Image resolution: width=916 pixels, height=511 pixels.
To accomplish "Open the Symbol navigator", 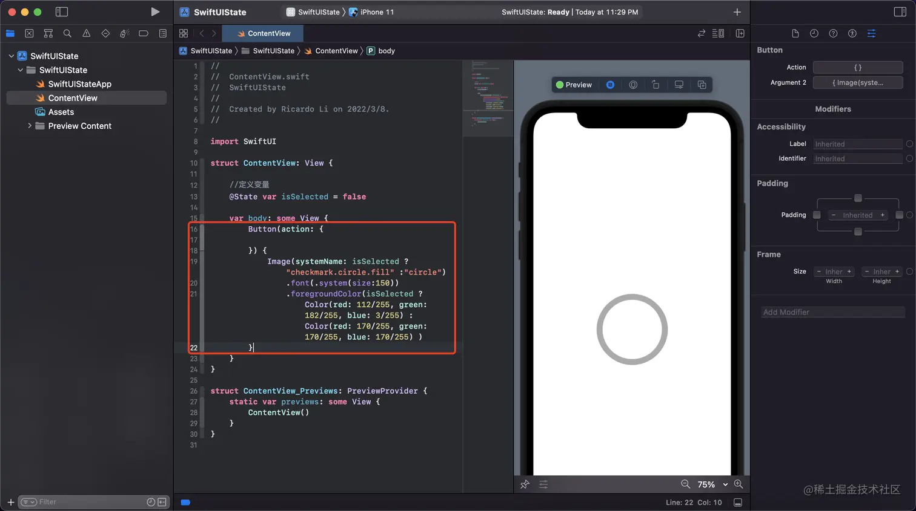I will 48,33.
